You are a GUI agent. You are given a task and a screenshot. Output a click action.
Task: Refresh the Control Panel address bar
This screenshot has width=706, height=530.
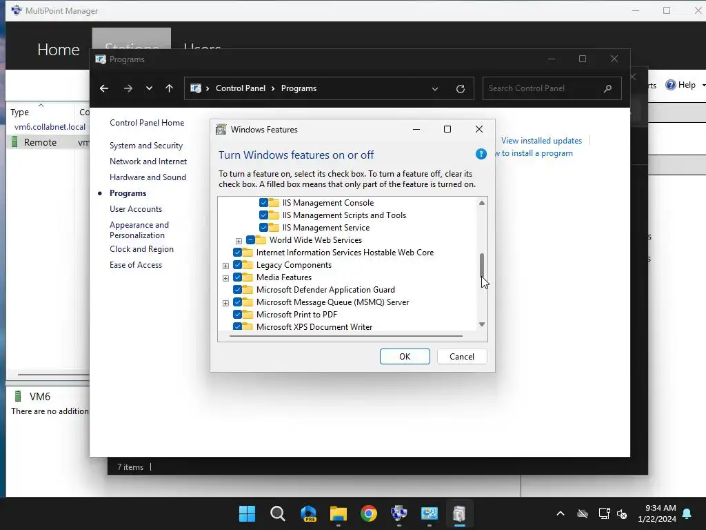click(460, 89)
